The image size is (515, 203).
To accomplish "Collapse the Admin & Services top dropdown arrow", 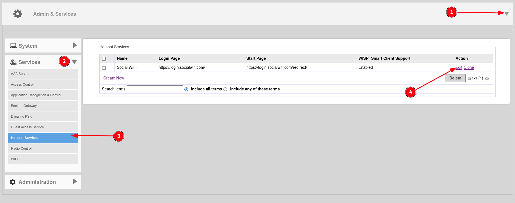I will coord(507,13).
